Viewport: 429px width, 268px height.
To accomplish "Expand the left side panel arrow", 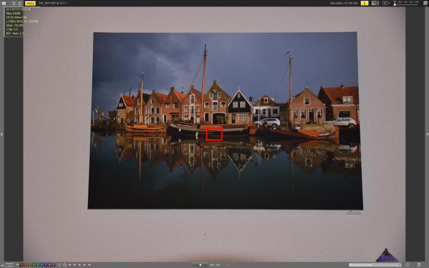I will click(2, 134).
